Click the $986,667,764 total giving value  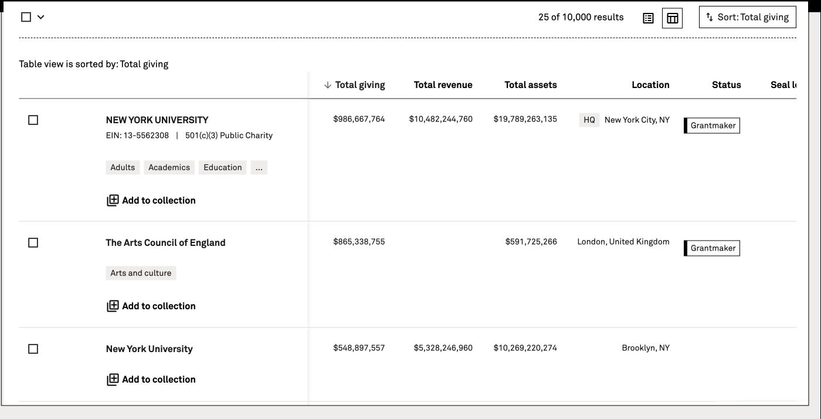coord(359,119)
